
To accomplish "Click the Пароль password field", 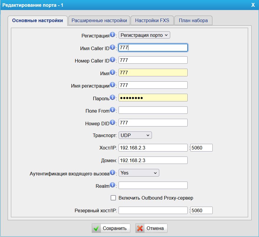I will pos(153,98).
